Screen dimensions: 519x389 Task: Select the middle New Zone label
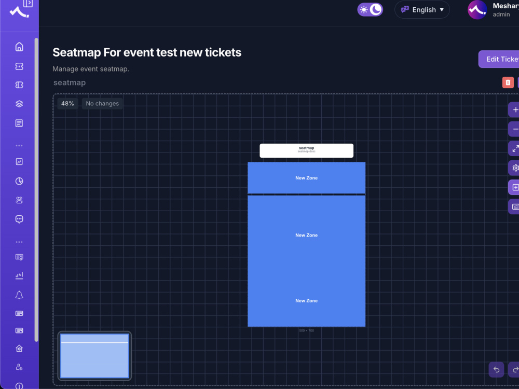pos(307,235)
